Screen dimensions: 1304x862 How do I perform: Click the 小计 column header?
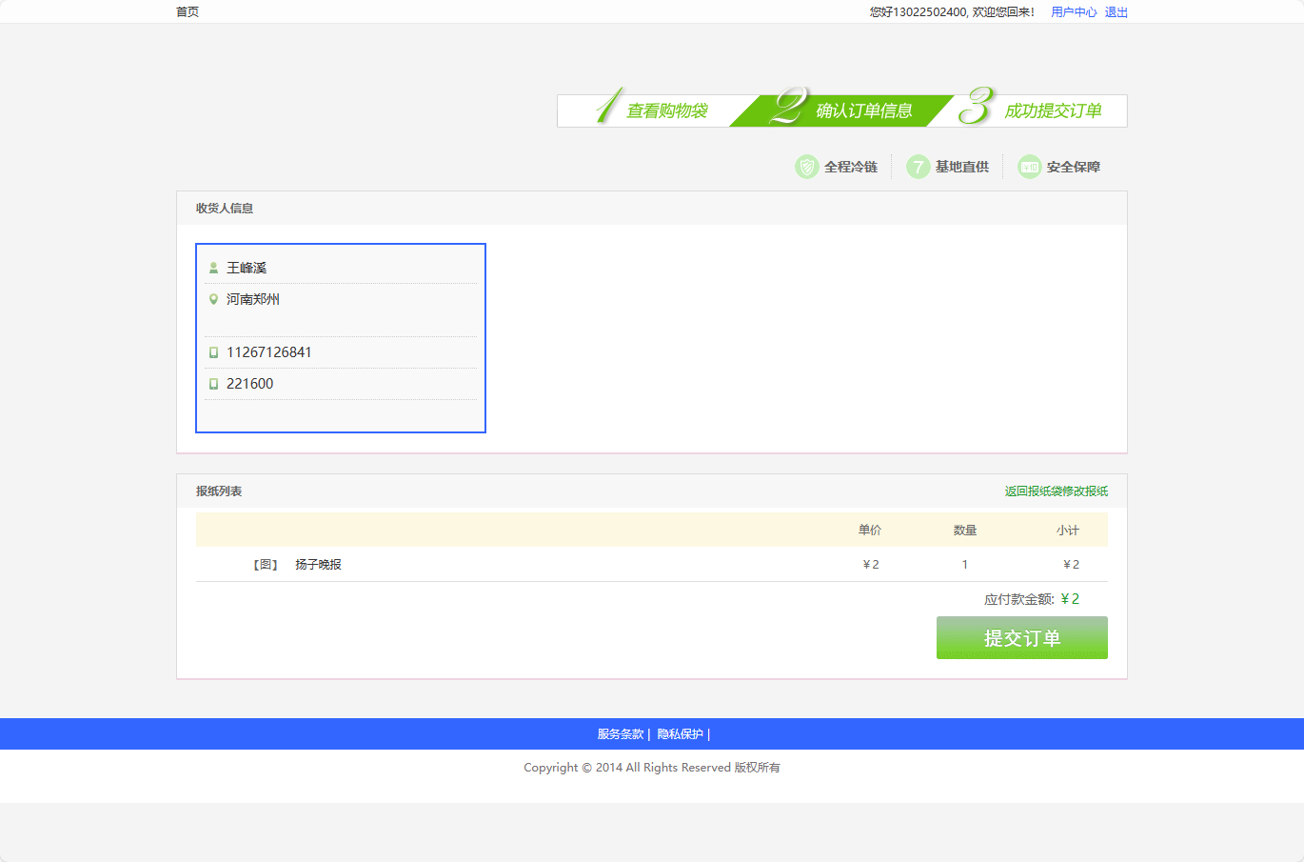tap(1068, 531)
